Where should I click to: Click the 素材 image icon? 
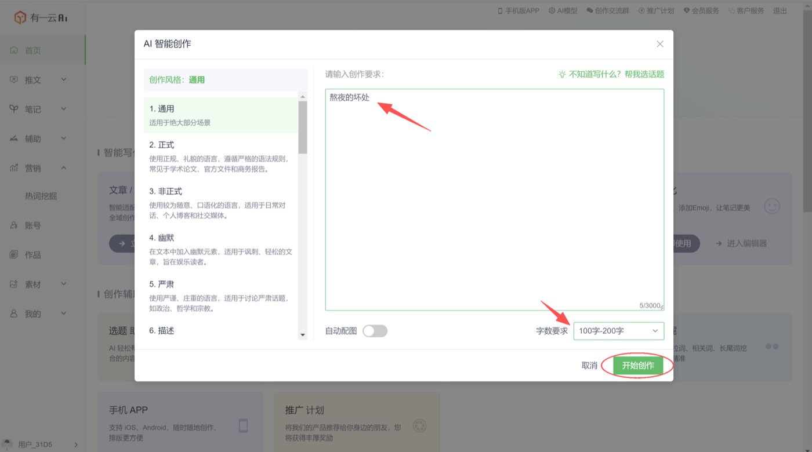(x=14, y=285)
